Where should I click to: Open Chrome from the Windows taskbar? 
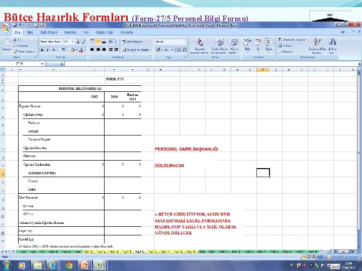(x=68, y=265)
